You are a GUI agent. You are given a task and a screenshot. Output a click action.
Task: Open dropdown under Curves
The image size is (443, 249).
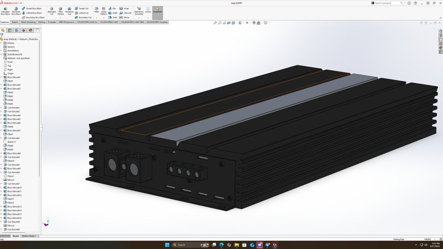click(148, 17)
